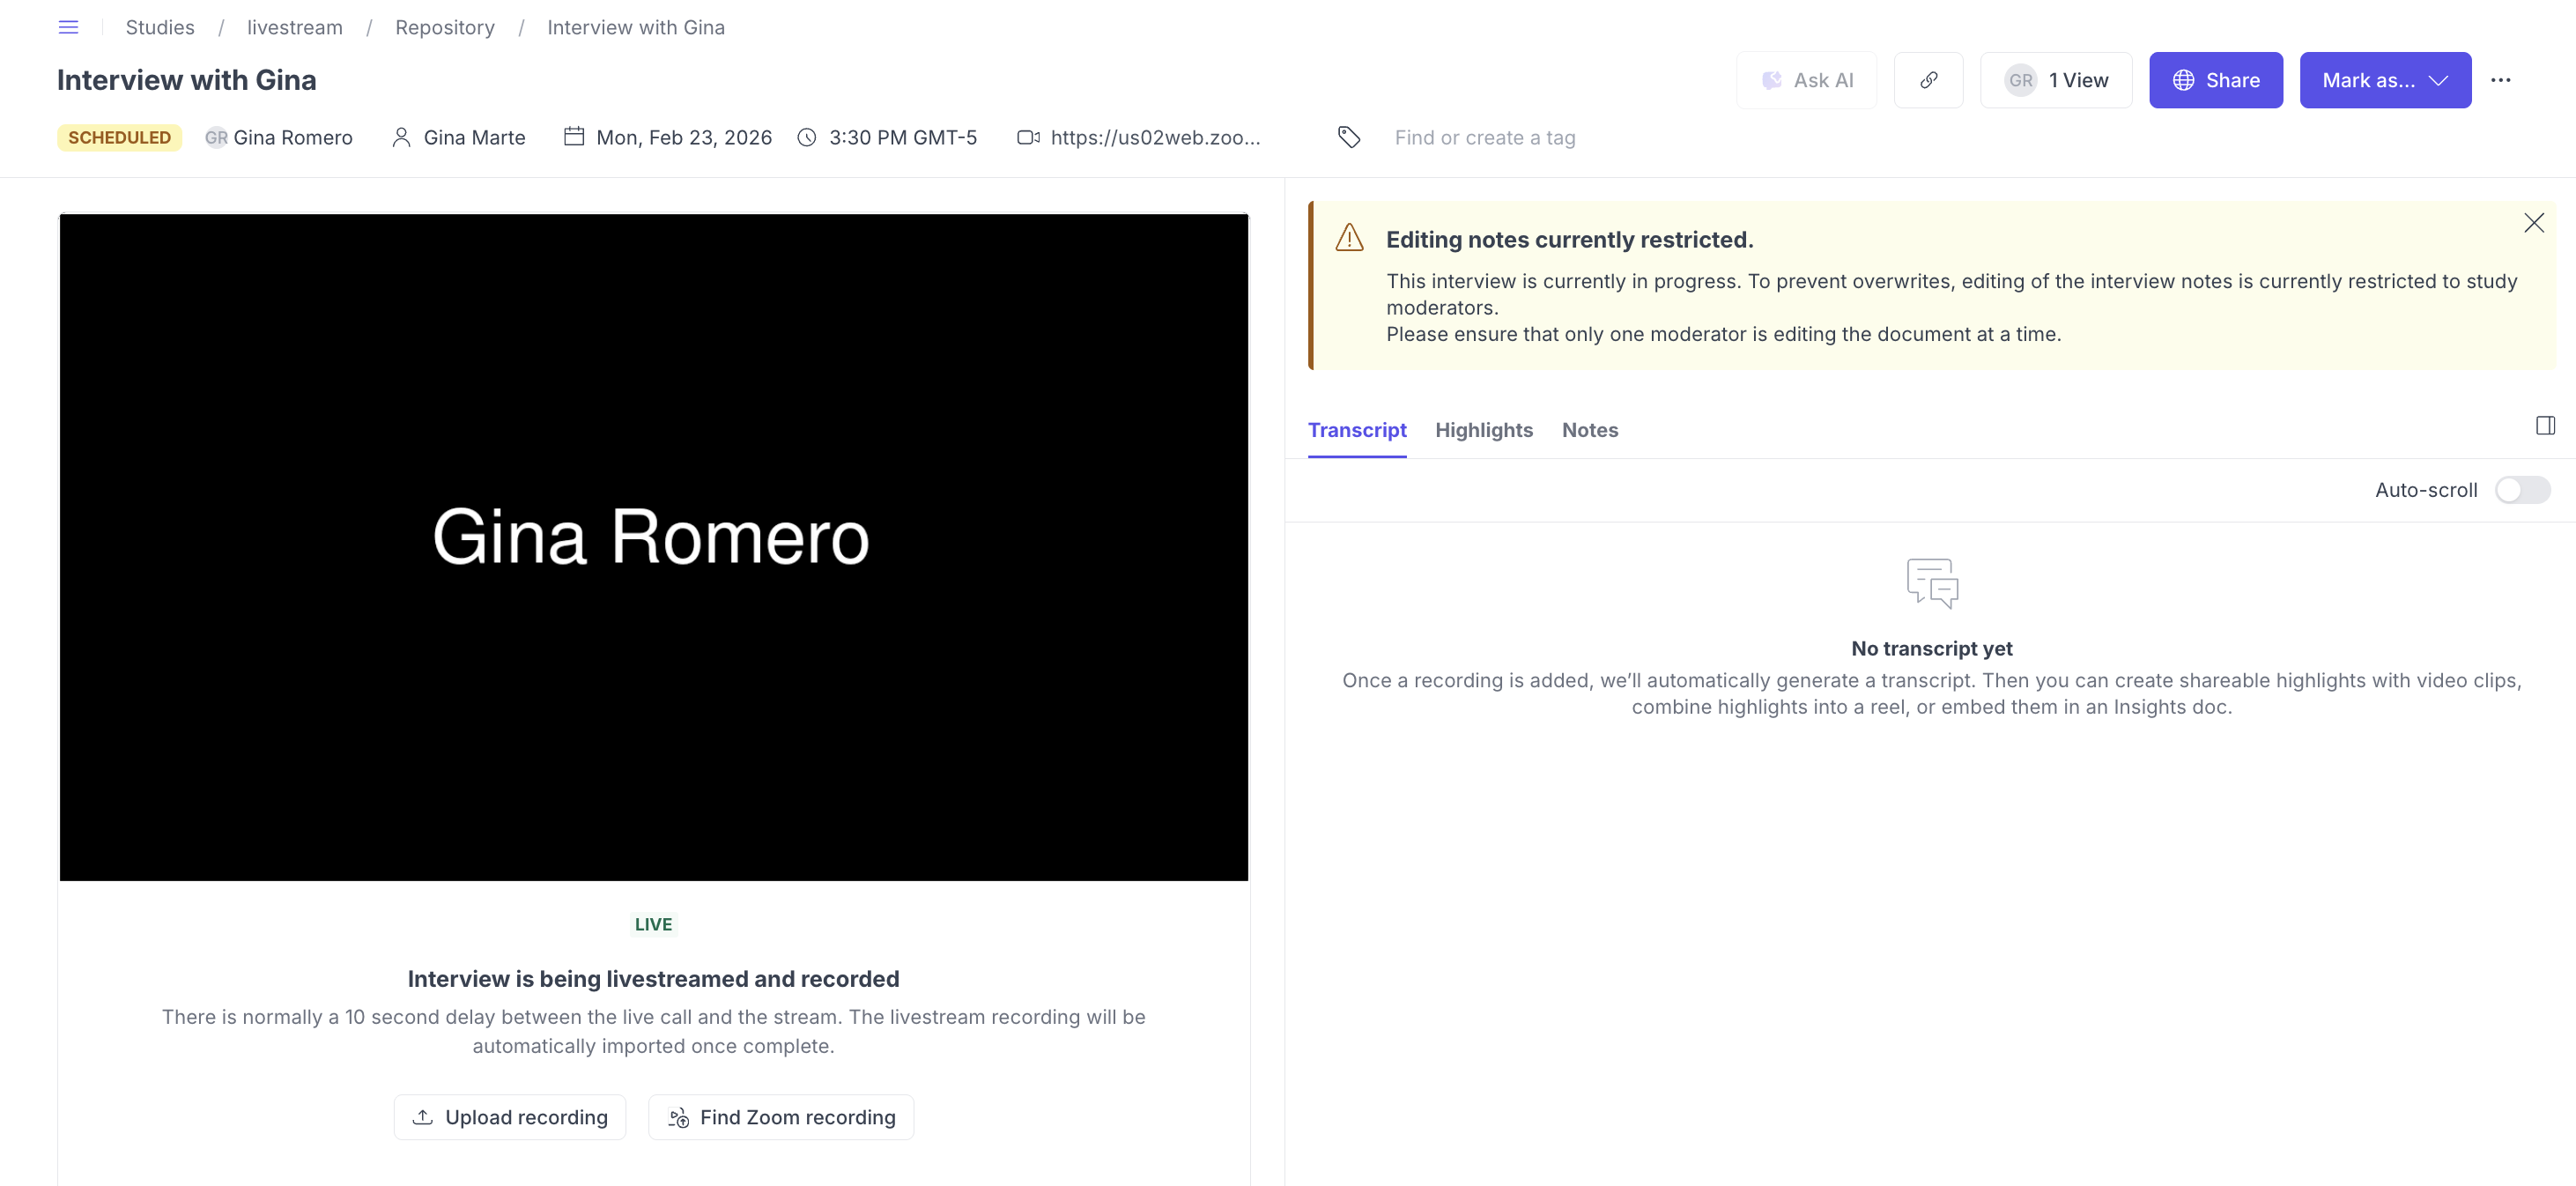This screenshot has width=2576, height=1186.
Task: Click the copy link icon button
Action: click(x=1928, y=80)
